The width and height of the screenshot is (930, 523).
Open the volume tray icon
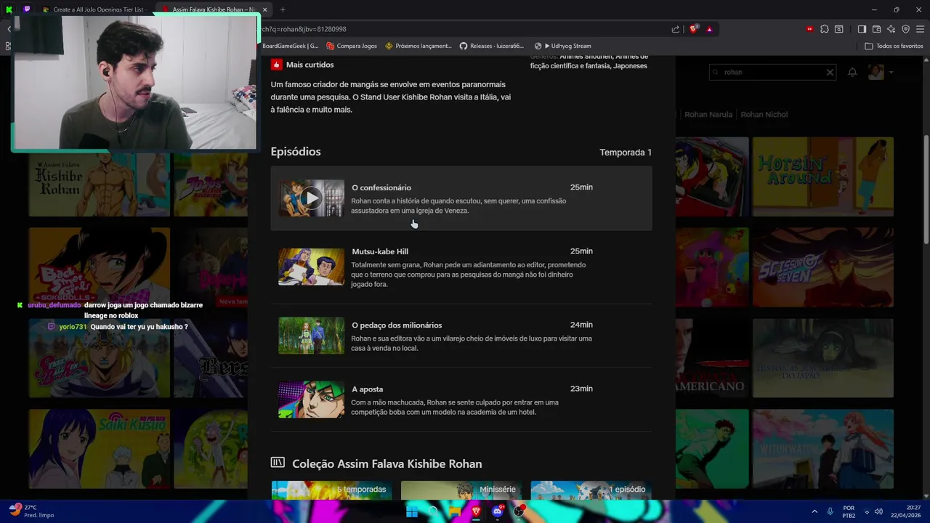click(878, 511)
